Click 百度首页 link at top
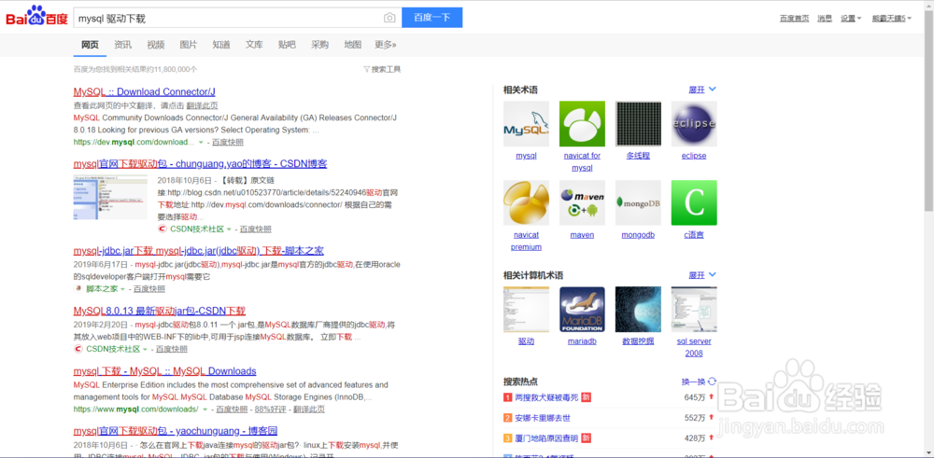 795,19
